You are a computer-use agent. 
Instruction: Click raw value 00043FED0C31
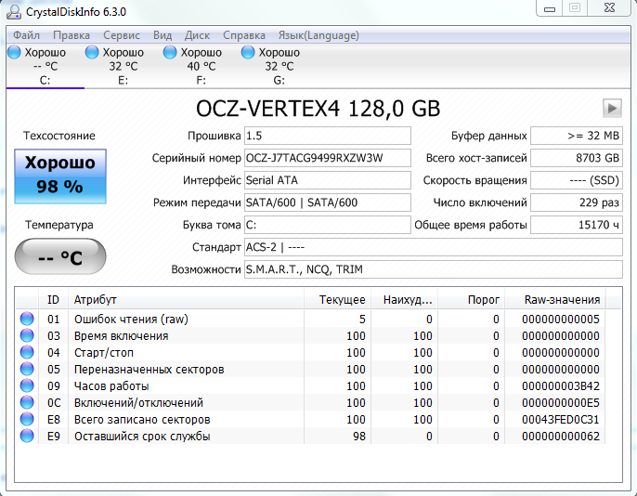(561, 419)
